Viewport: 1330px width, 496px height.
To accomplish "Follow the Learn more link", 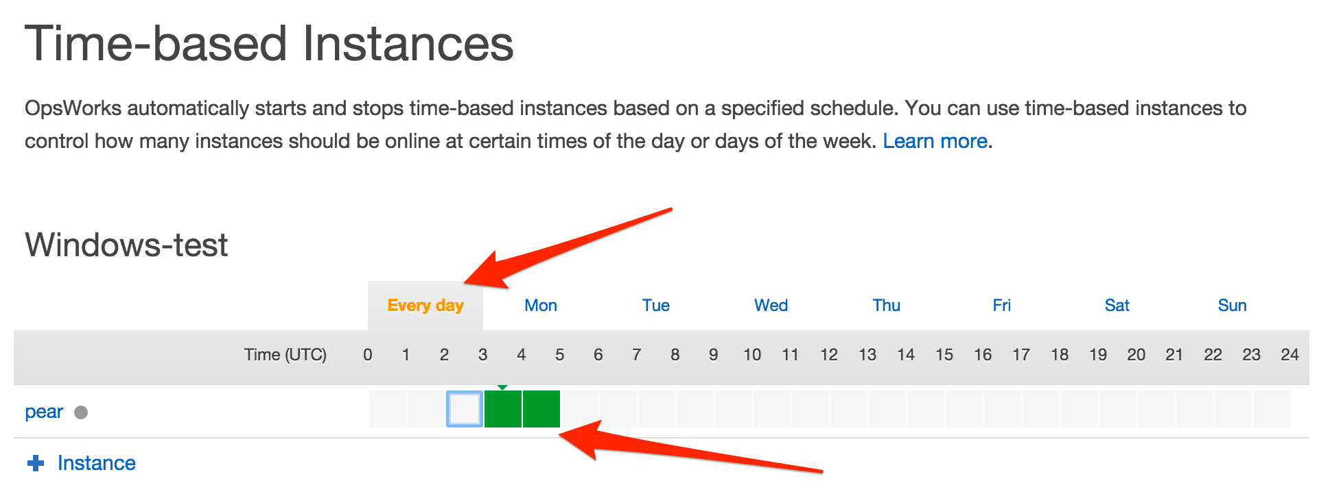I will [x=935, y=141].
